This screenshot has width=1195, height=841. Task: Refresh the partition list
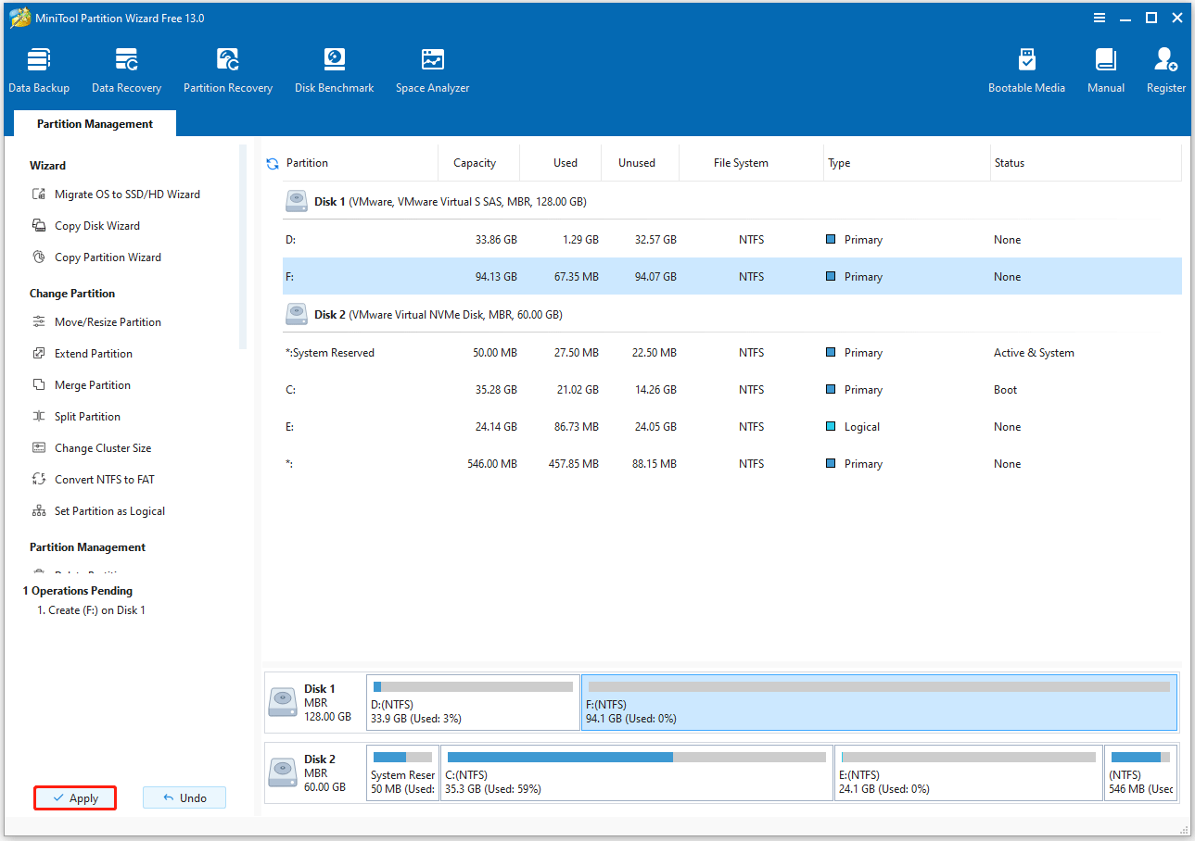point(272,162)
